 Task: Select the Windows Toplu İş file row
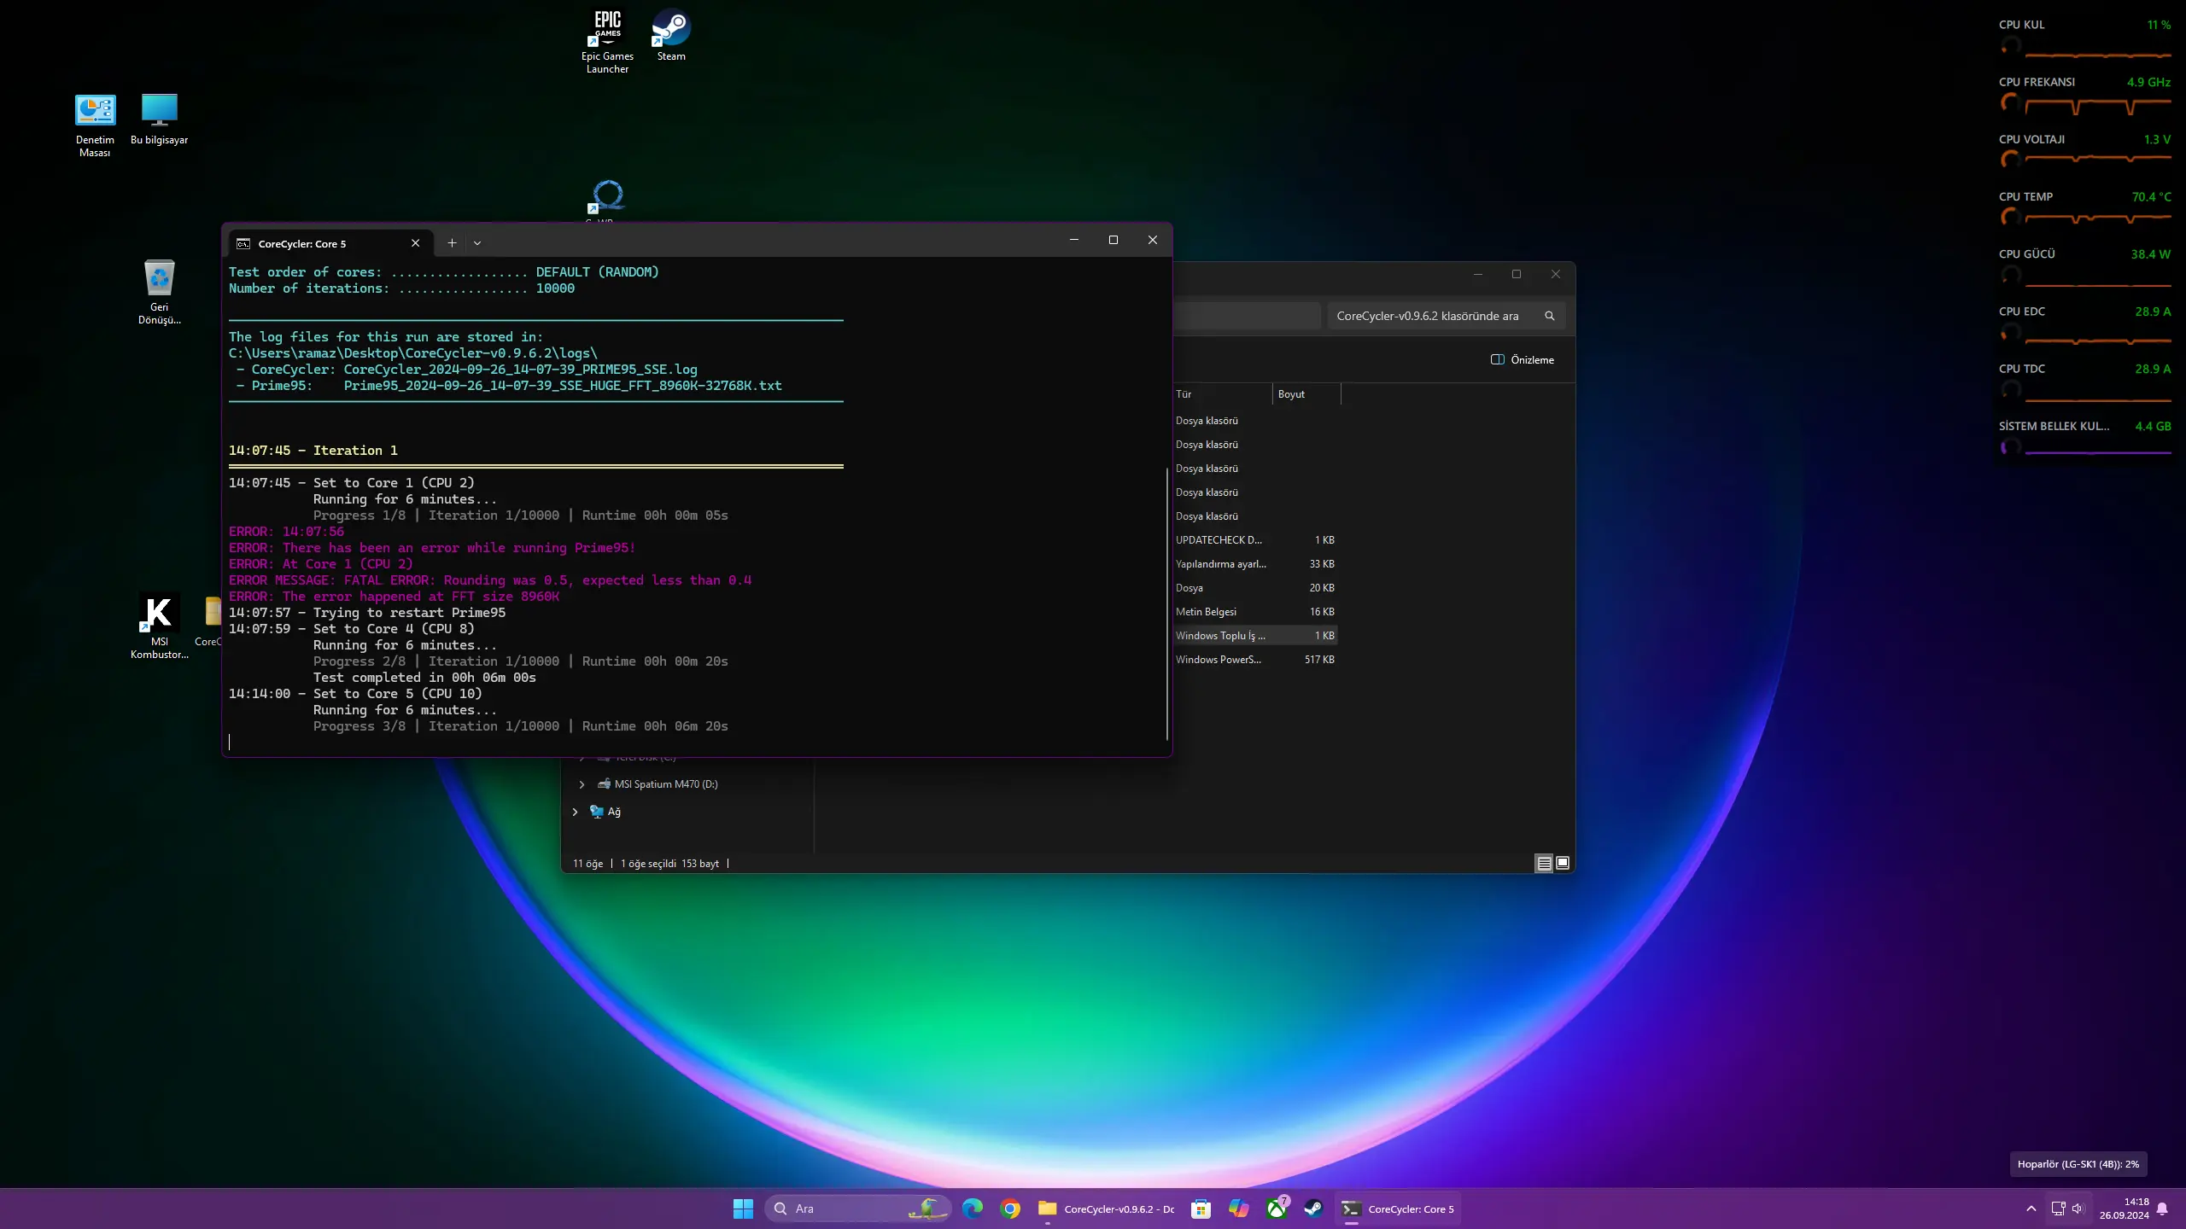pyautogui.click(x=1255, y=636)
